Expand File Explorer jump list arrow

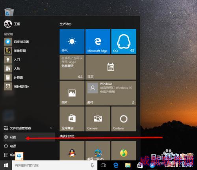click(51, 128)
